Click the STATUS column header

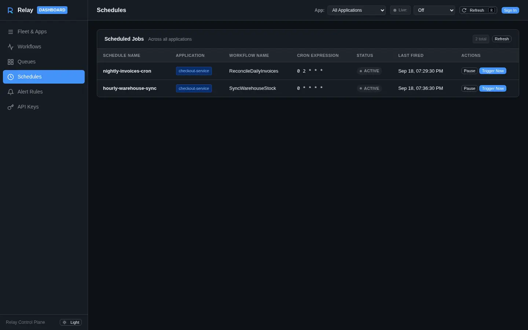pyautogui.click(x=365, y=55)
